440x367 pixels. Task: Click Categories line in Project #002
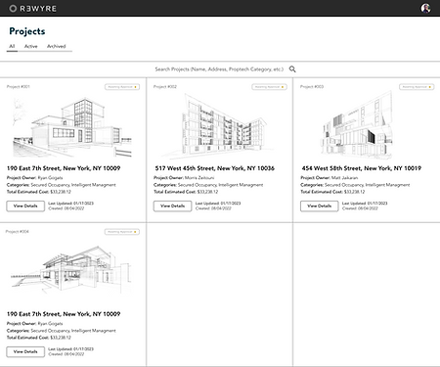(x=208, y=185)
